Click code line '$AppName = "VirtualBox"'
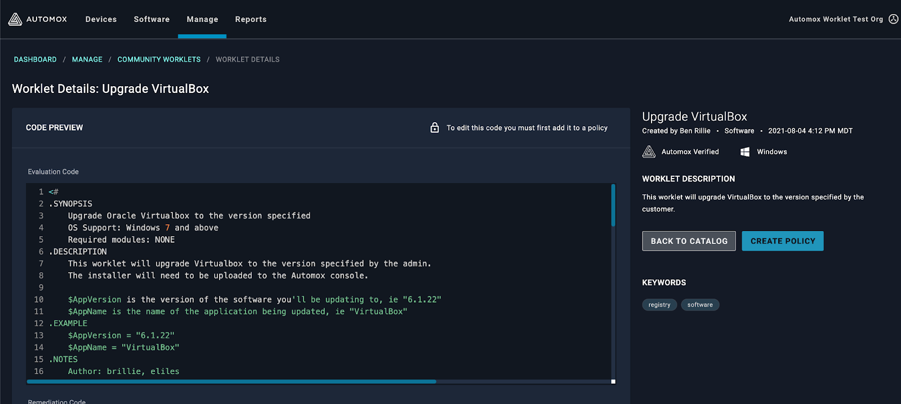 click(x=123, y=348)
